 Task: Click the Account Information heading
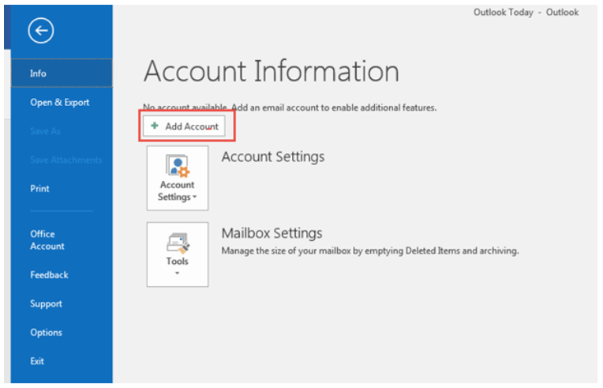(271, 72)
